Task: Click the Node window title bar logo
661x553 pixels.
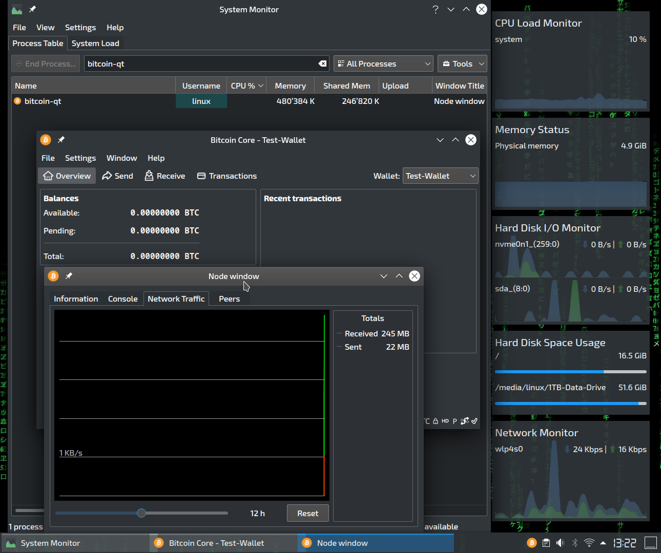Action: [53, 276]
